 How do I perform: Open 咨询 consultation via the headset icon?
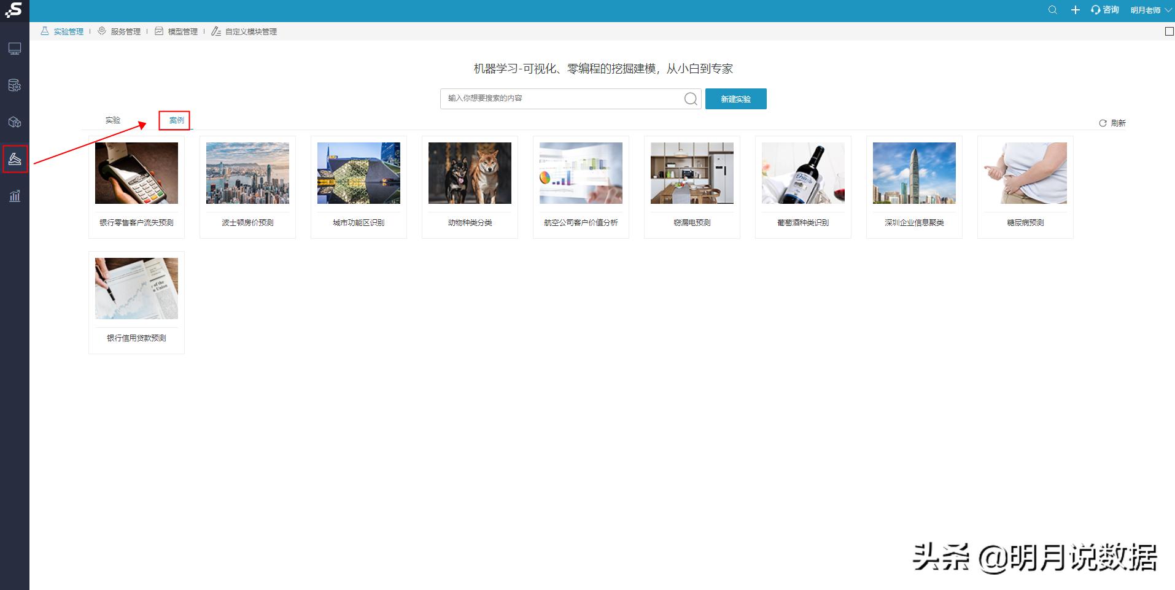pos(1103,10)
